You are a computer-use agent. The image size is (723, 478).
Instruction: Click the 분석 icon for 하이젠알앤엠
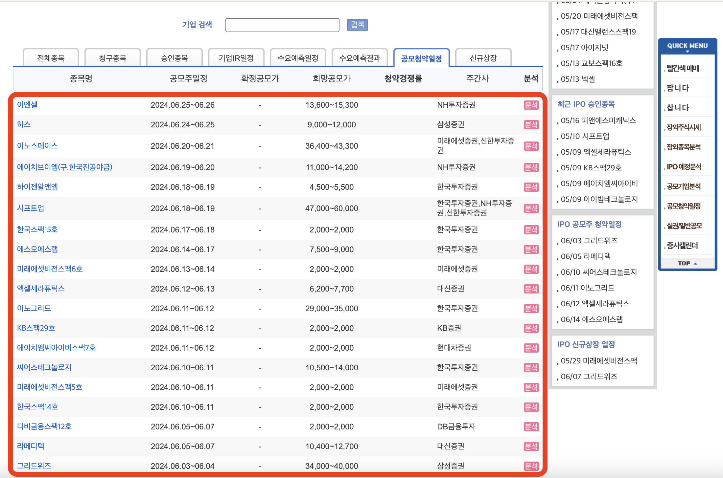pyautogui.click(x=531, y=187)
